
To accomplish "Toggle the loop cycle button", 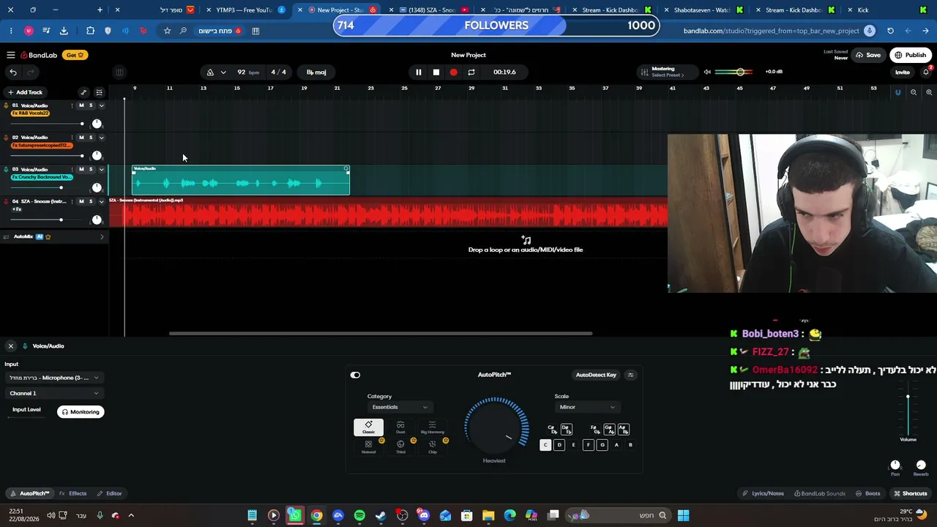I will pos(471,72).
